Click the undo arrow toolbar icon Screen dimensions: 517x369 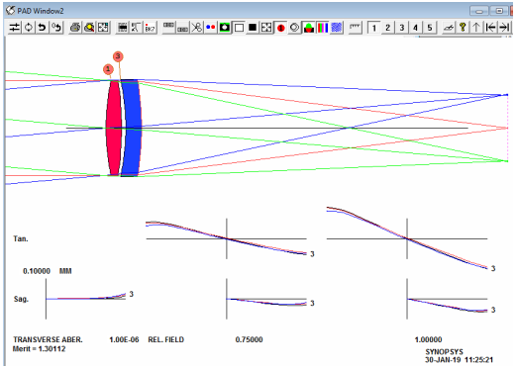coord(42,28)
